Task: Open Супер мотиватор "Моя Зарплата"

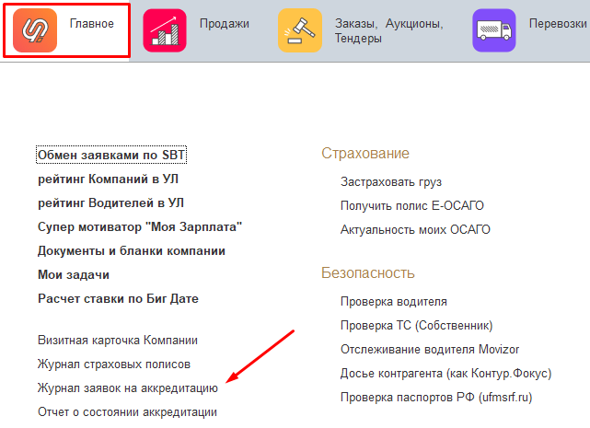Action: pyautogui.click(x=140, y=227)
